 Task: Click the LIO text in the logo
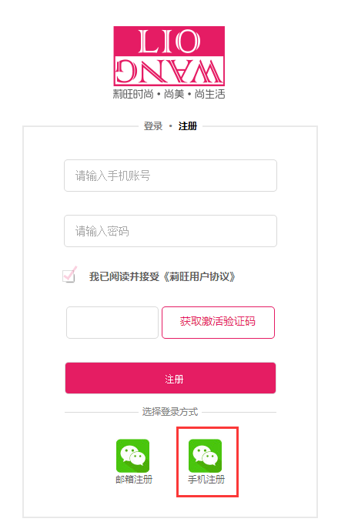pyautogui.click(x=169, y=42)
